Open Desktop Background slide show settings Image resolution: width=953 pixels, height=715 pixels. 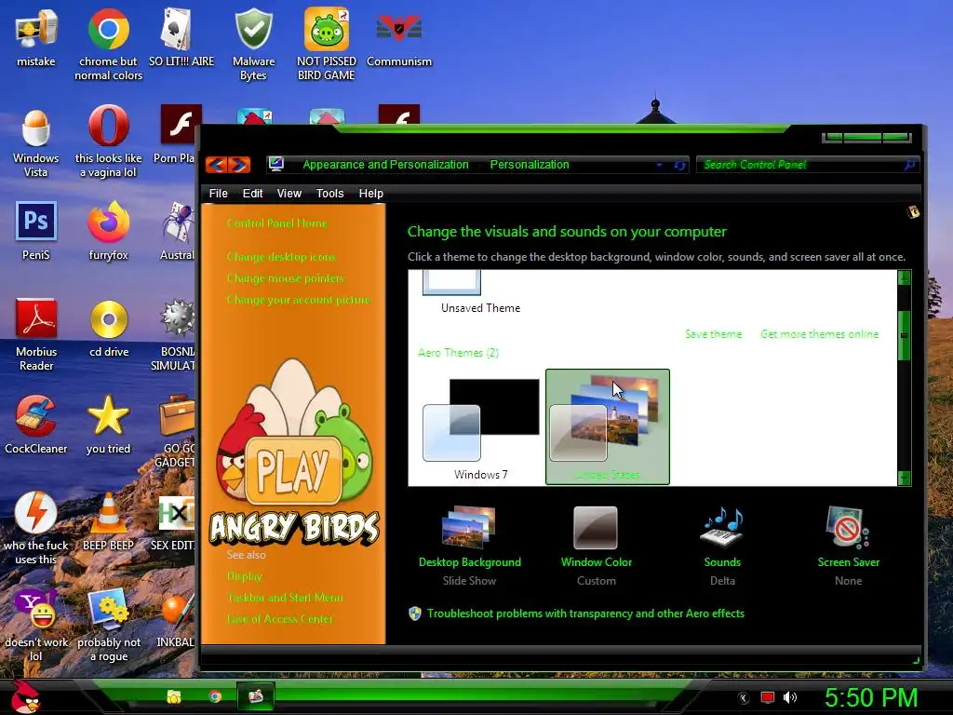(x=469, y=546)
